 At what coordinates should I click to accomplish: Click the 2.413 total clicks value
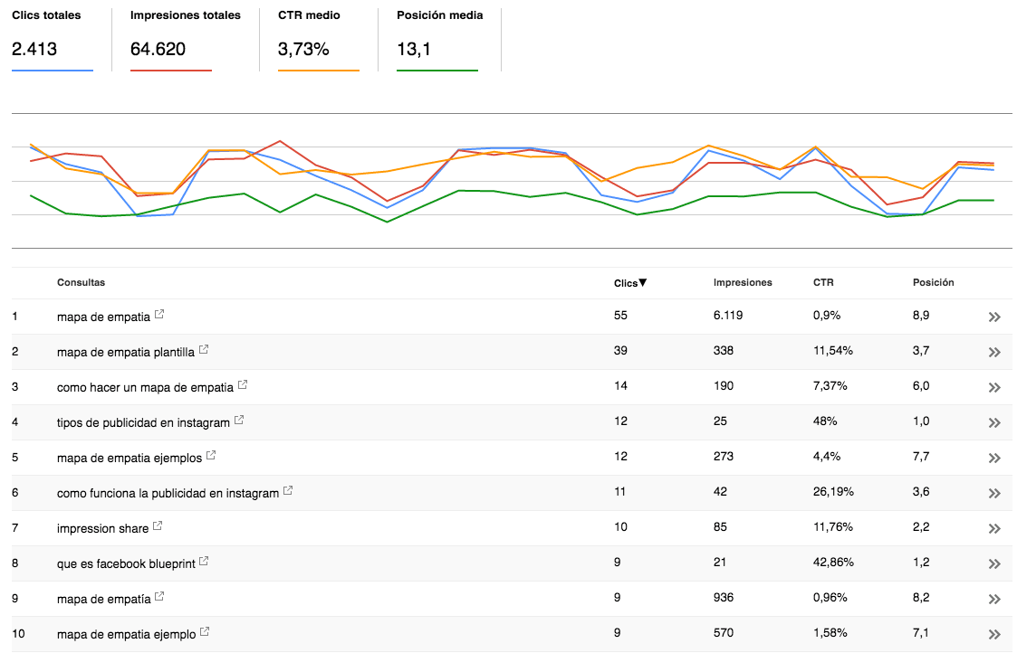pos(34,49)
